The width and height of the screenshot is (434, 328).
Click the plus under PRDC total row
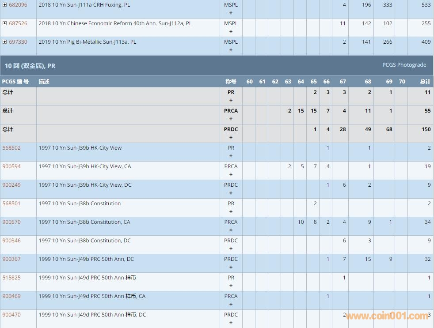[x=231, y=138]
